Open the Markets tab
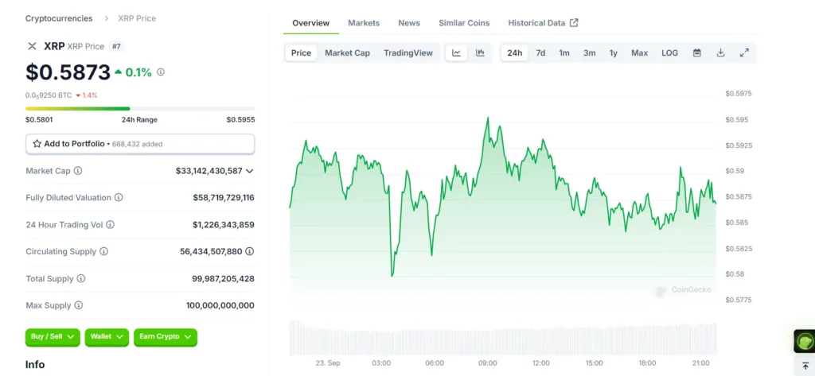 coord(364,23)
